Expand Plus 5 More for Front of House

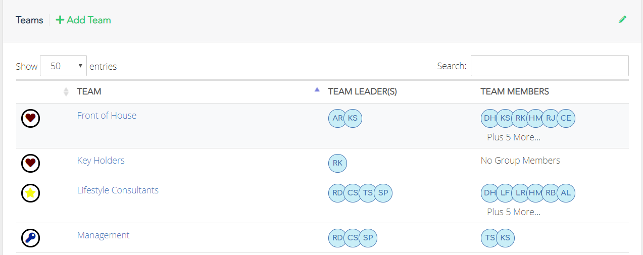click(x=513, y=137)
